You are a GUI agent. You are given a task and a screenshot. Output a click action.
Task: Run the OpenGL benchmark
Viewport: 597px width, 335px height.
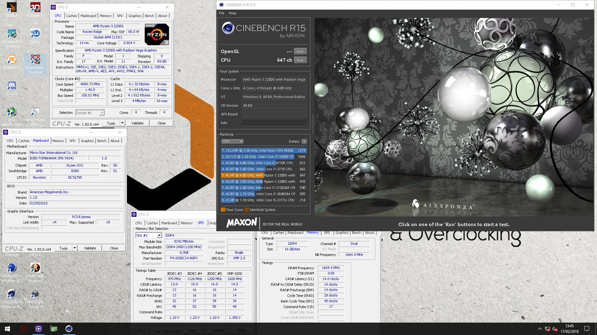(300, 51)
